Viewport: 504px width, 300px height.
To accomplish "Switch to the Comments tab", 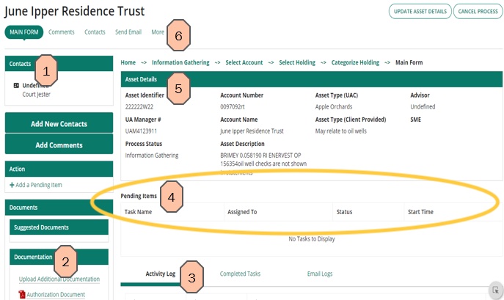I will pyautogui.click(x=62, y=32).
